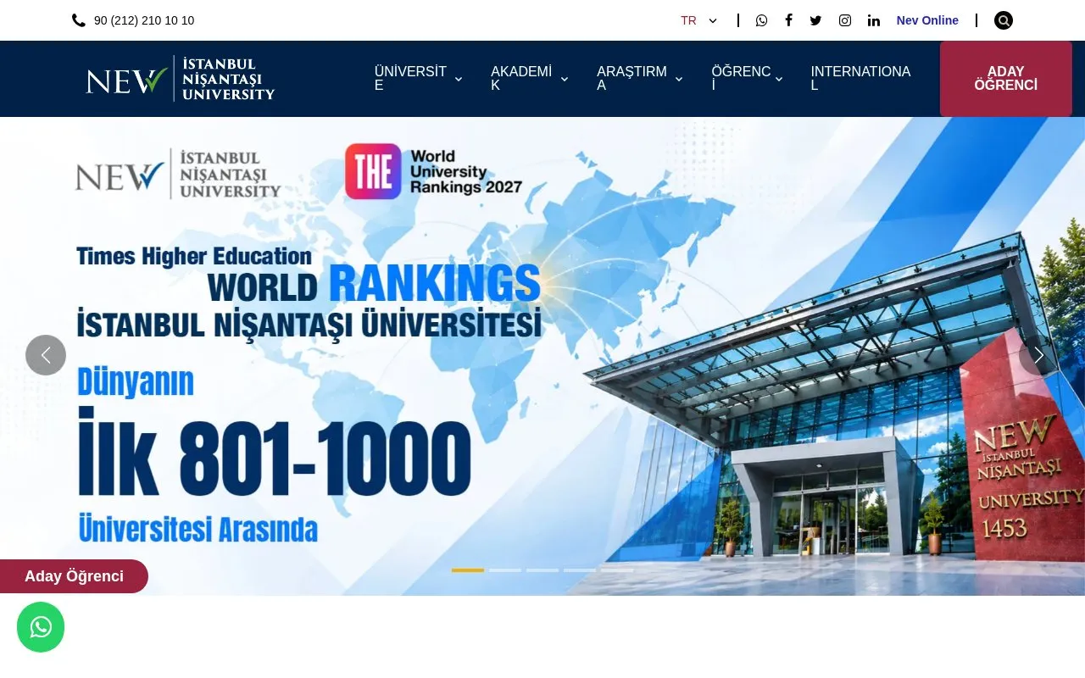Open the Instagram social icon

point(845,20)
